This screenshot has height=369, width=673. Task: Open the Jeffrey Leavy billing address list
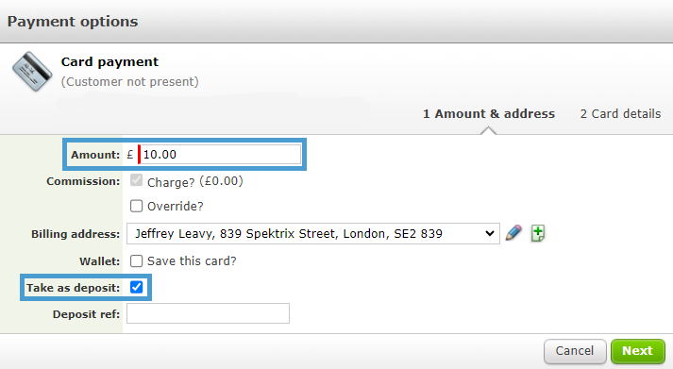(x=312, y=233)
